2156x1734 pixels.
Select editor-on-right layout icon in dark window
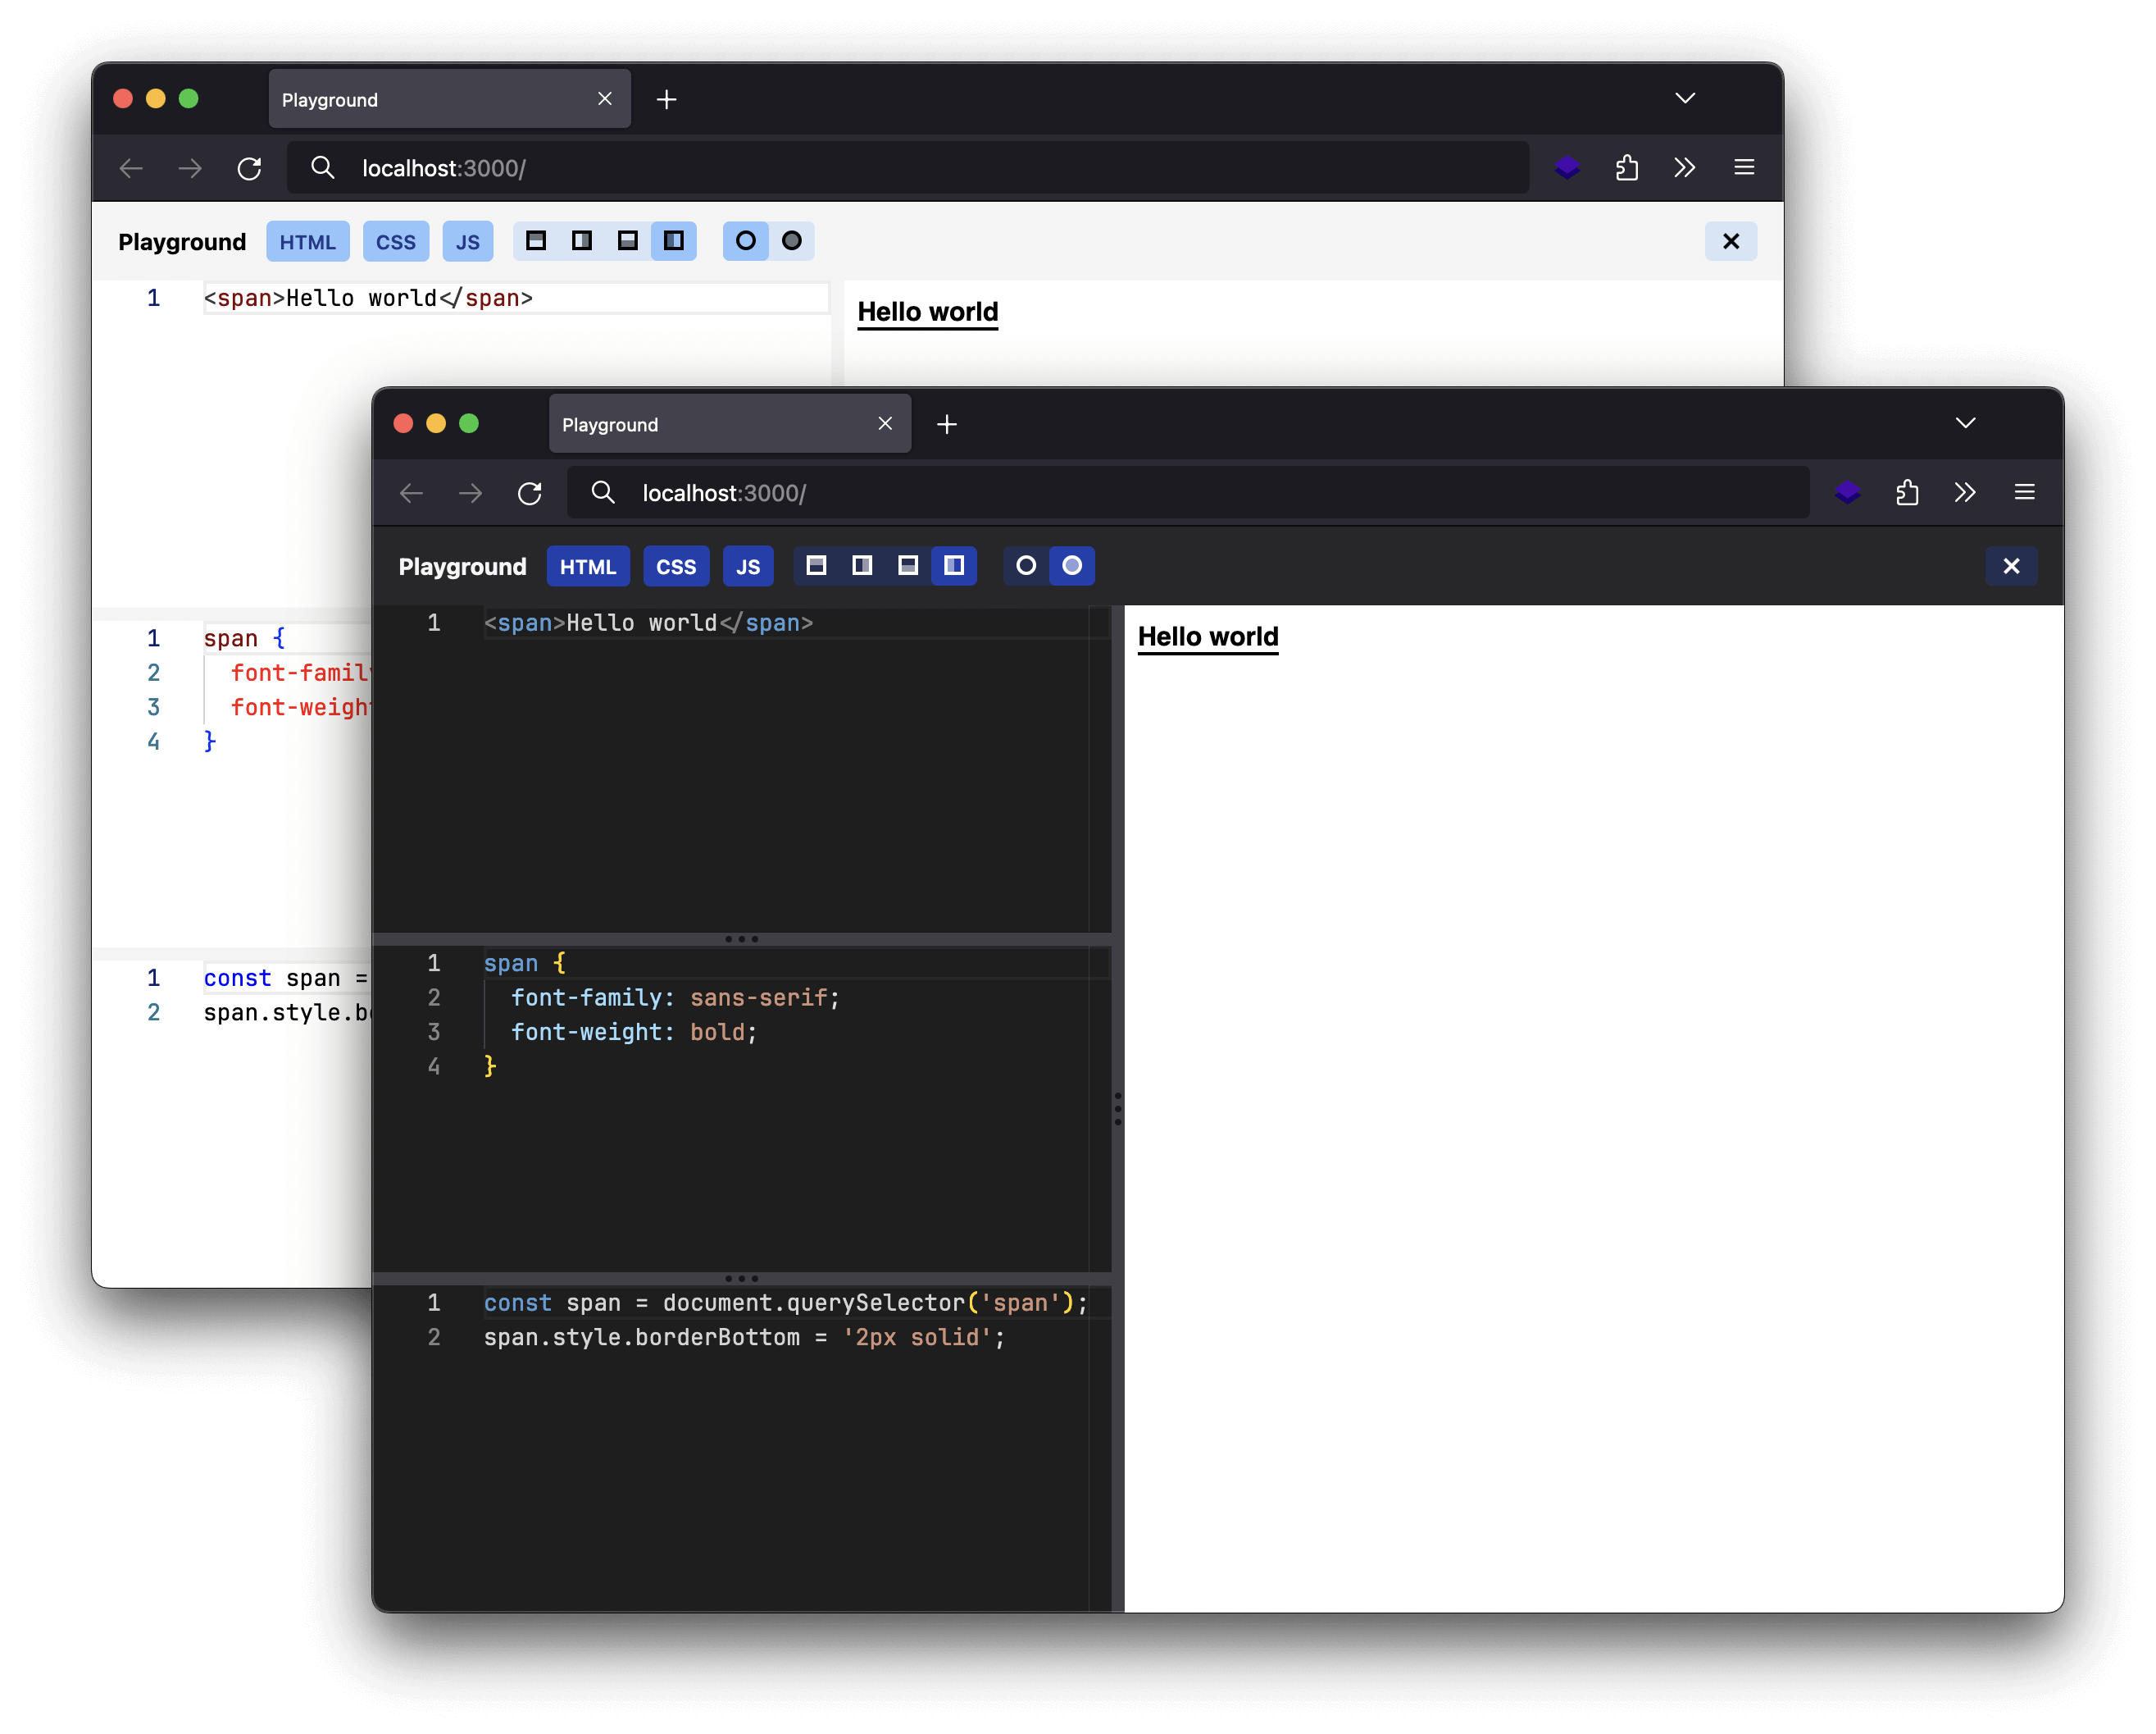[x=862, y=566]
